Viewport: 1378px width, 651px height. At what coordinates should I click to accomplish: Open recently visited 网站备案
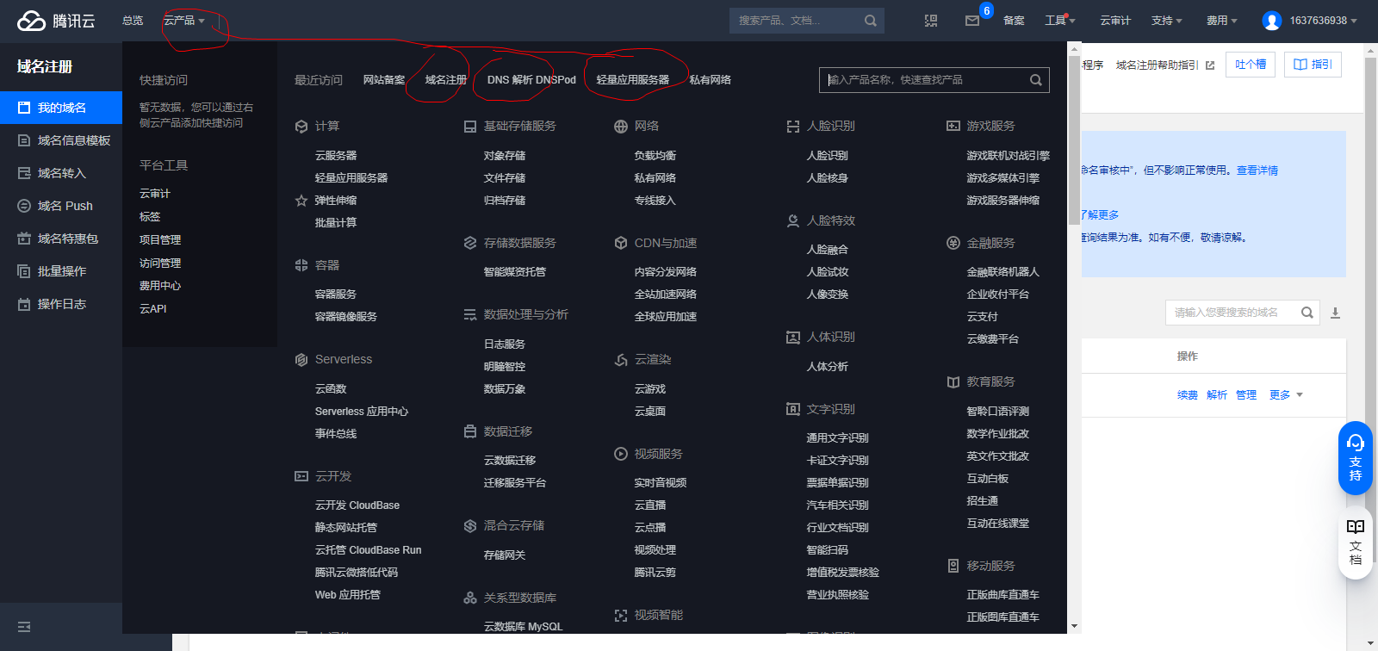(x=384, y=80)
